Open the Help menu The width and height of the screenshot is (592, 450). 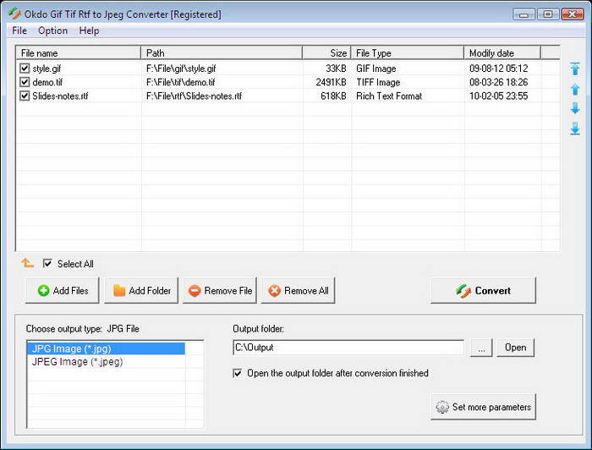click(89, 30)
